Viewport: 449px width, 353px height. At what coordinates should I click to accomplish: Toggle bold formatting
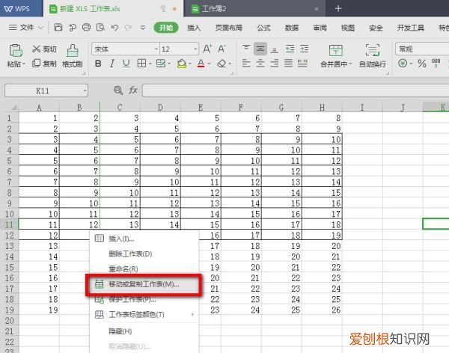(98, 64)
